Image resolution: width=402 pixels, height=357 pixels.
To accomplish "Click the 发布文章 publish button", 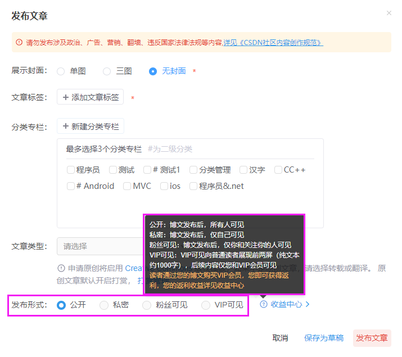I will click(372, 338).
